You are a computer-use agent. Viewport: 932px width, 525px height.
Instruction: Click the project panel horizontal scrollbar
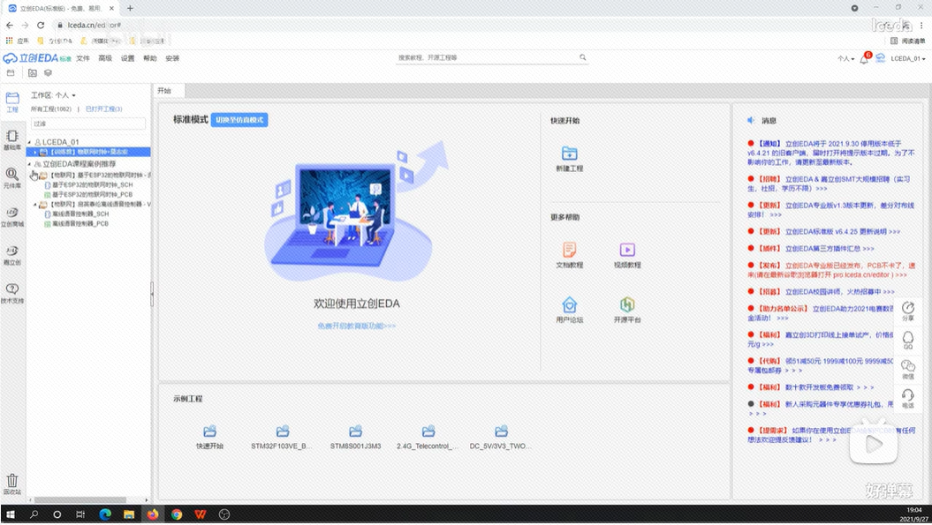tap(80, 500)
